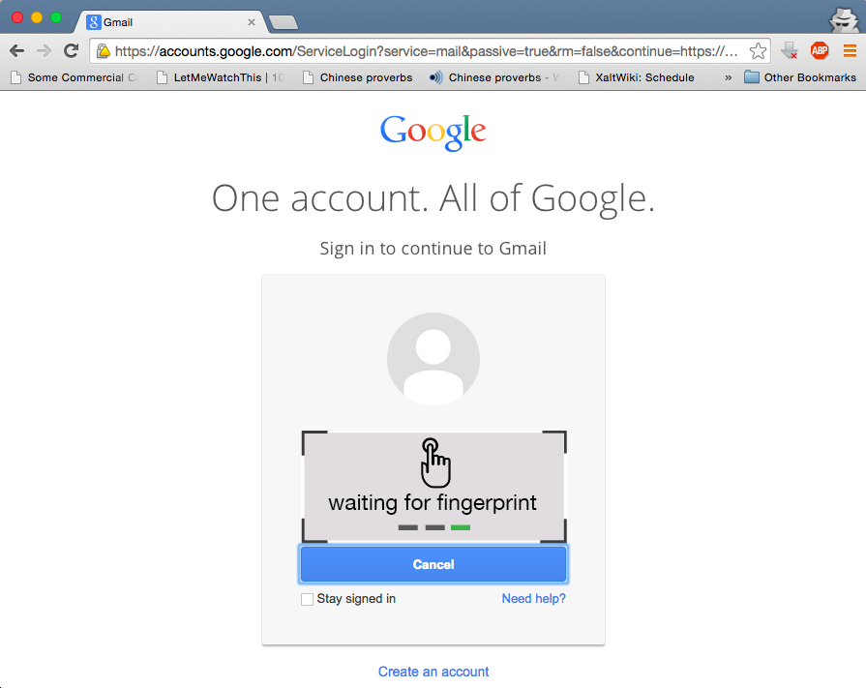Click the download extension arrow icon
Viewport: 866px width, 688px height.
(790, 50)
